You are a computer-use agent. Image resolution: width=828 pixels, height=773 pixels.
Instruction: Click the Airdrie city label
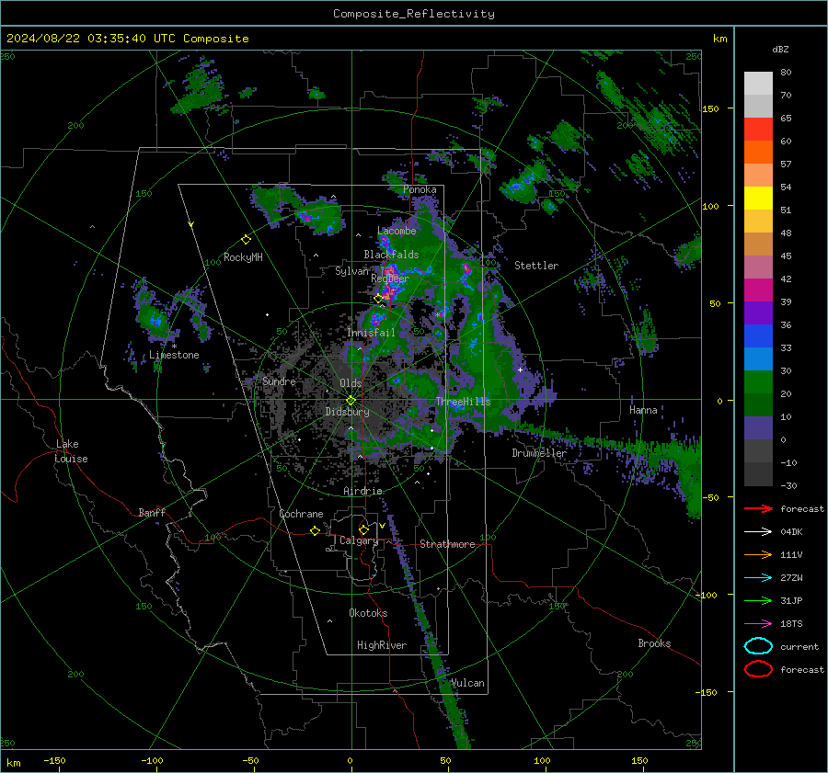(362, 491)
